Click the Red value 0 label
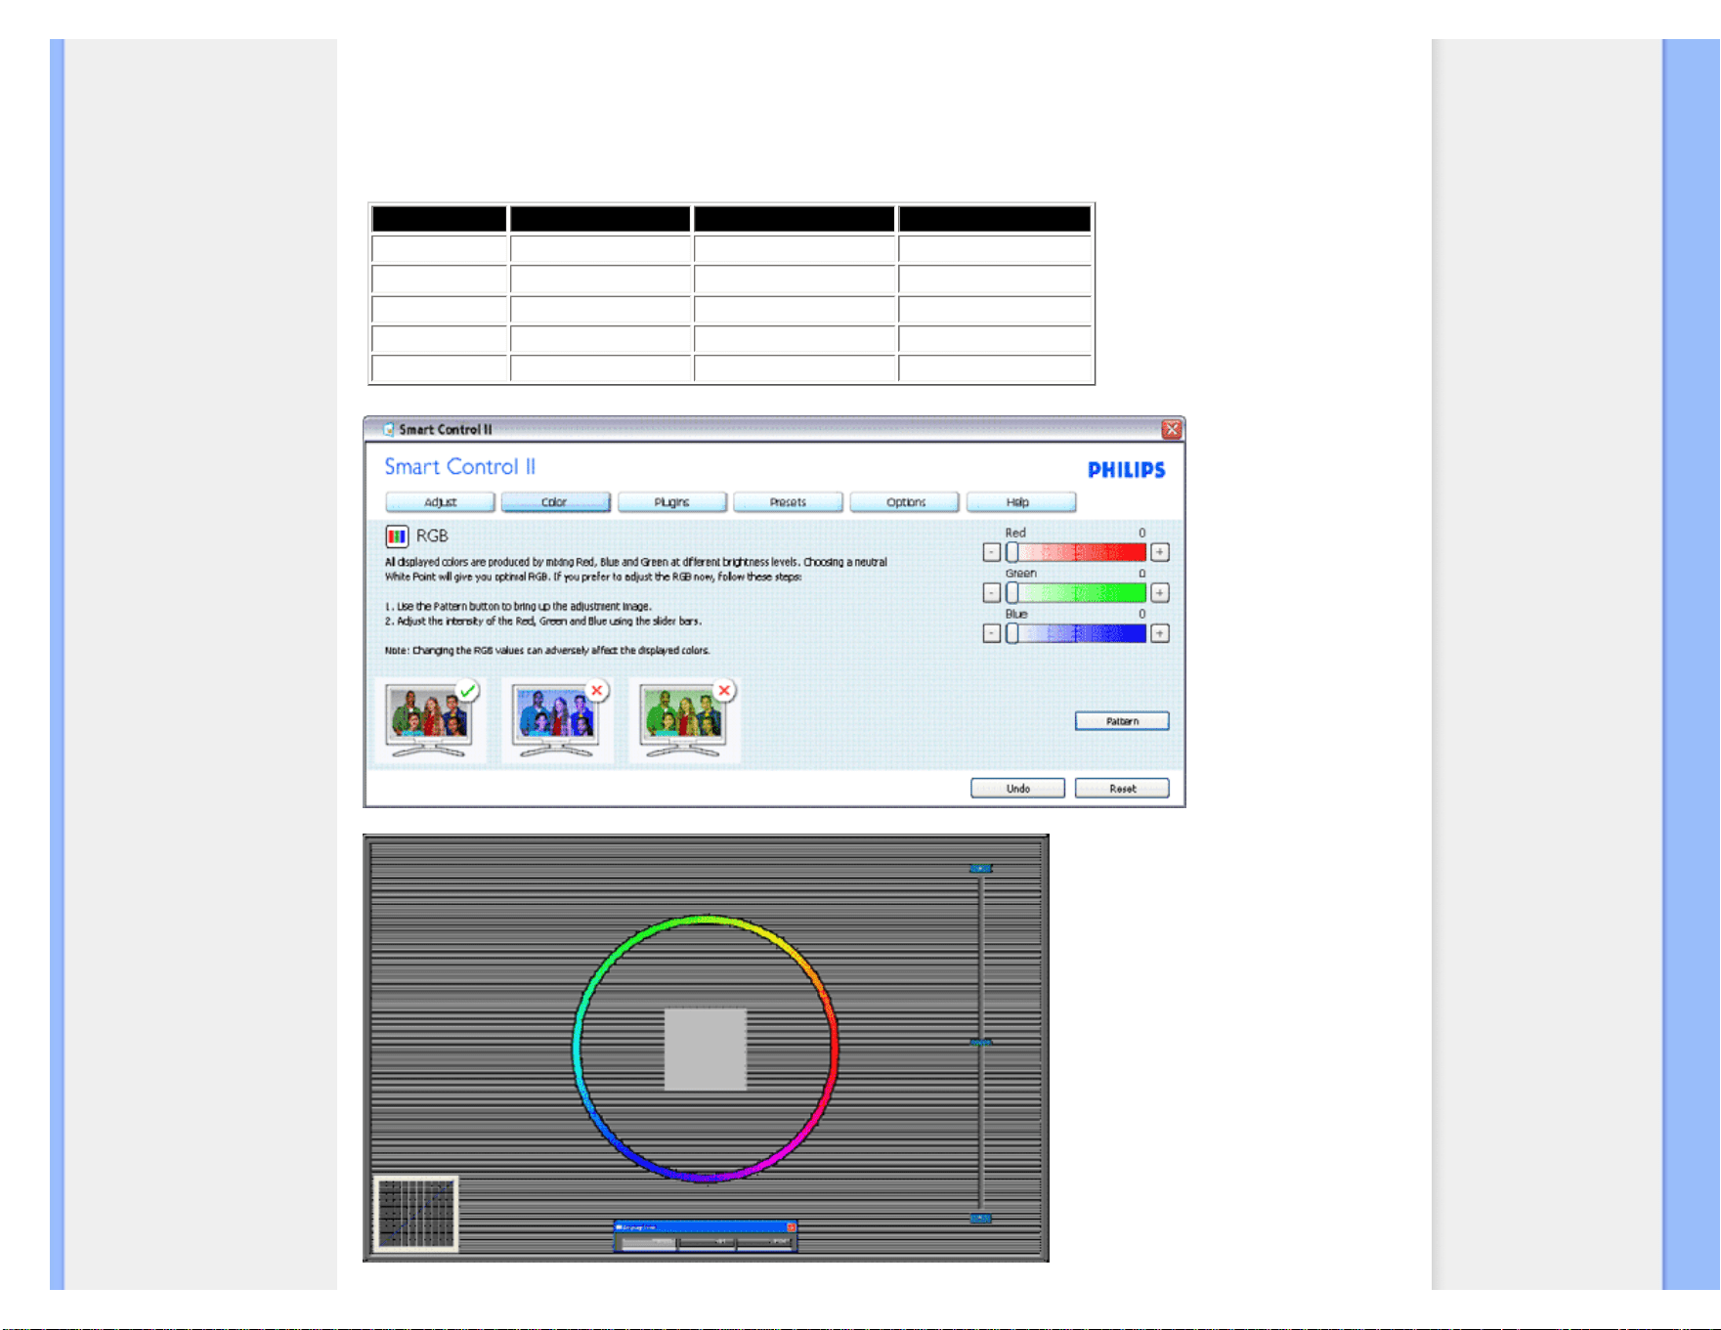 click(x=1141, y=534)
